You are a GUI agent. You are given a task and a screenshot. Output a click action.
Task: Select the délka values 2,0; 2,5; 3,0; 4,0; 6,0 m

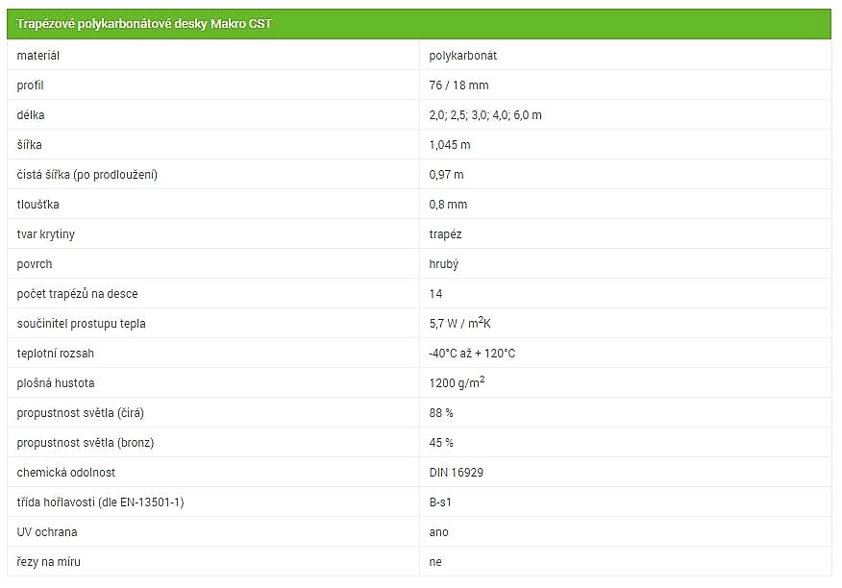pos(485,115)
